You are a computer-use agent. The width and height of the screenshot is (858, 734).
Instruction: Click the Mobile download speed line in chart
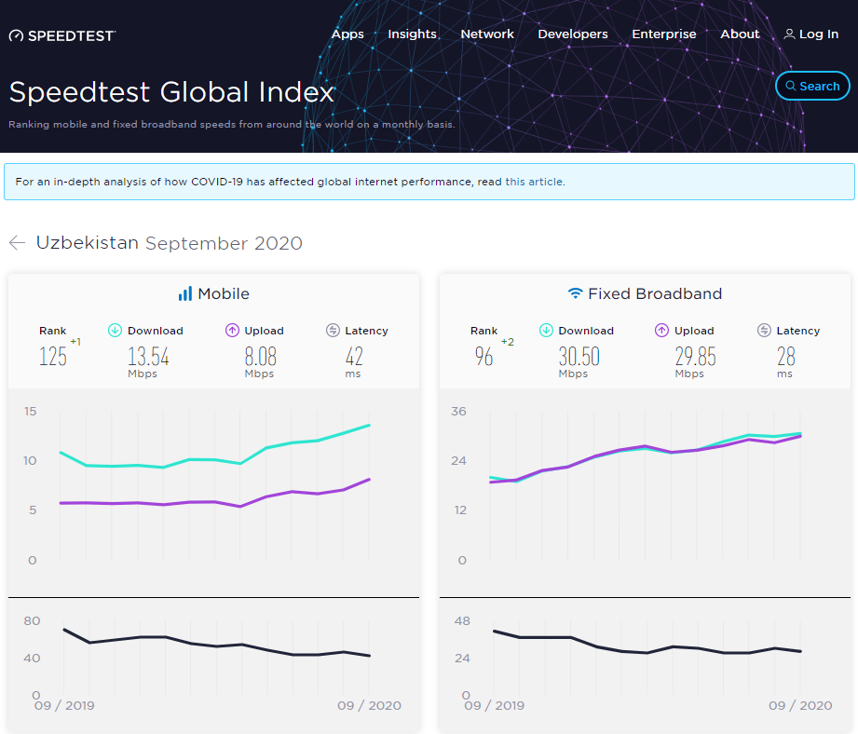pyautogui.click(x=215, y=460)
